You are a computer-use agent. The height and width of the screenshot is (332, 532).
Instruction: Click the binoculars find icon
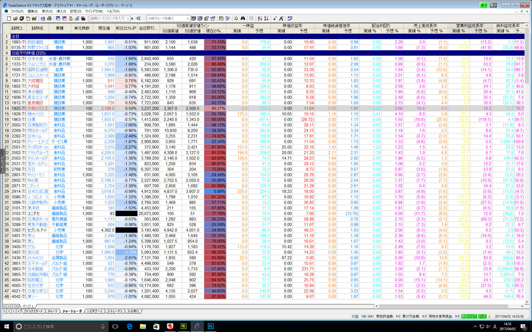(243, 19)
